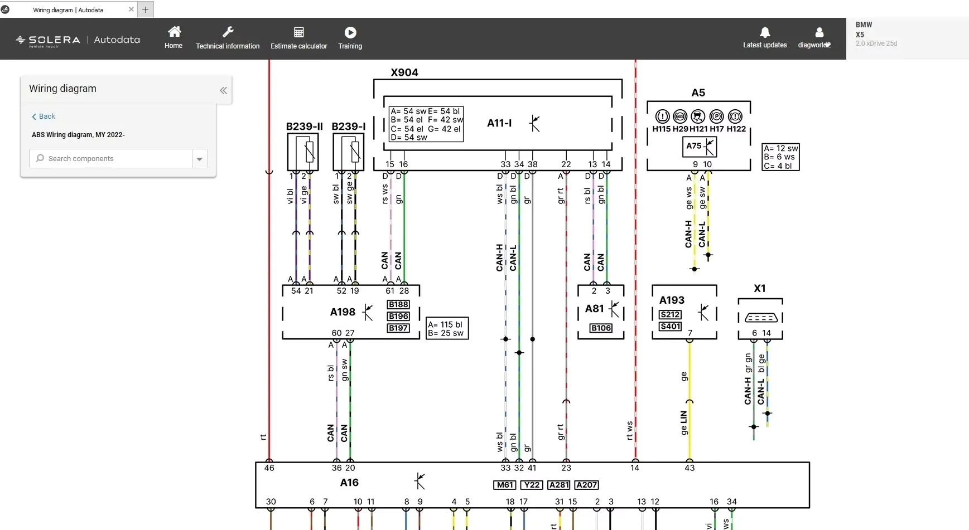Open Latest updates bell icon
This screenshot has width=969, height=530.
click(765, 32)
